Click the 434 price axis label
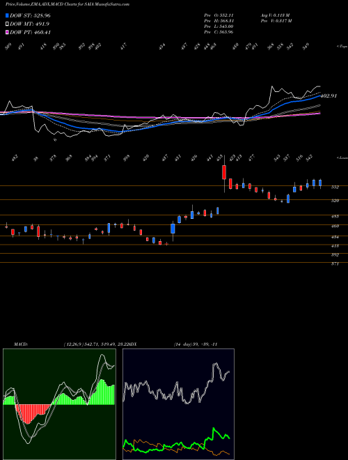This screenshot has width=348, height=460. point(335,237)
